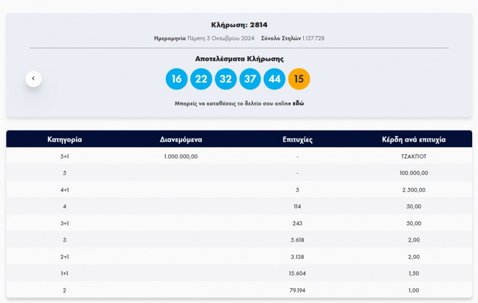The image size is (478, 303).
Task: Open the online submission link εδώ
Action: [x=298, y=103]
